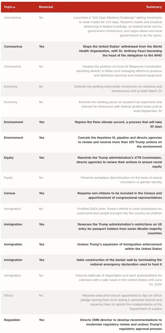Select the World Health Organization withdrawal row
This screenshot has height=333, width=165.
coord(82,51)
